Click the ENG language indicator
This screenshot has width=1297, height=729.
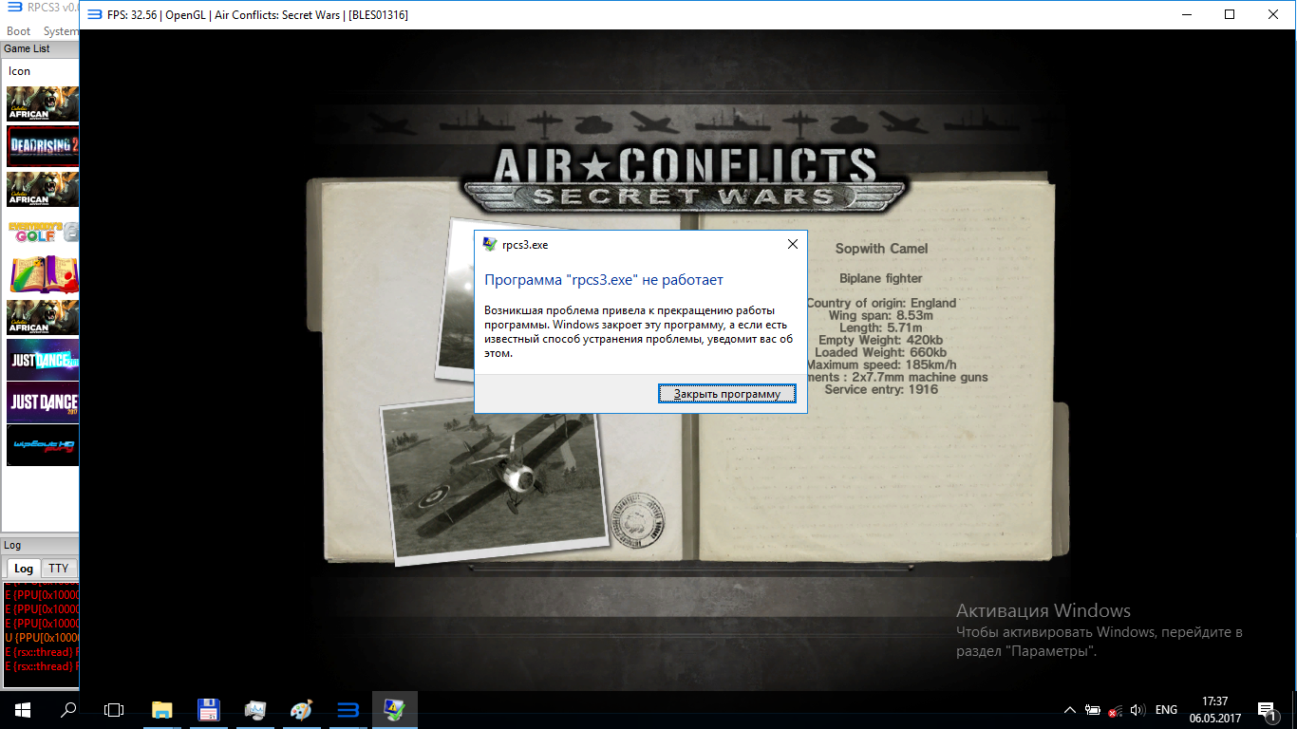(1166, 709)
